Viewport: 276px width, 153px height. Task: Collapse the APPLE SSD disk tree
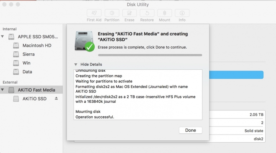click(2, 37)
